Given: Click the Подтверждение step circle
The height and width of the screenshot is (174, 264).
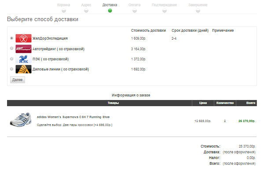Looking at the screenshot, I should 165,11.
